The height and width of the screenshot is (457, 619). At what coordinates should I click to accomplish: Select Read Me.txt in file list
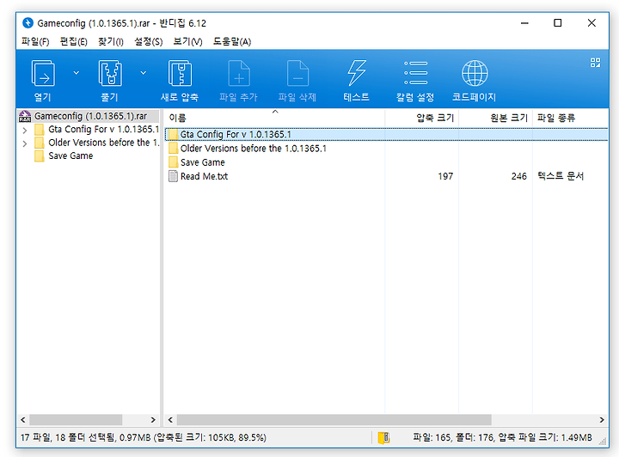tap(204, 177)
